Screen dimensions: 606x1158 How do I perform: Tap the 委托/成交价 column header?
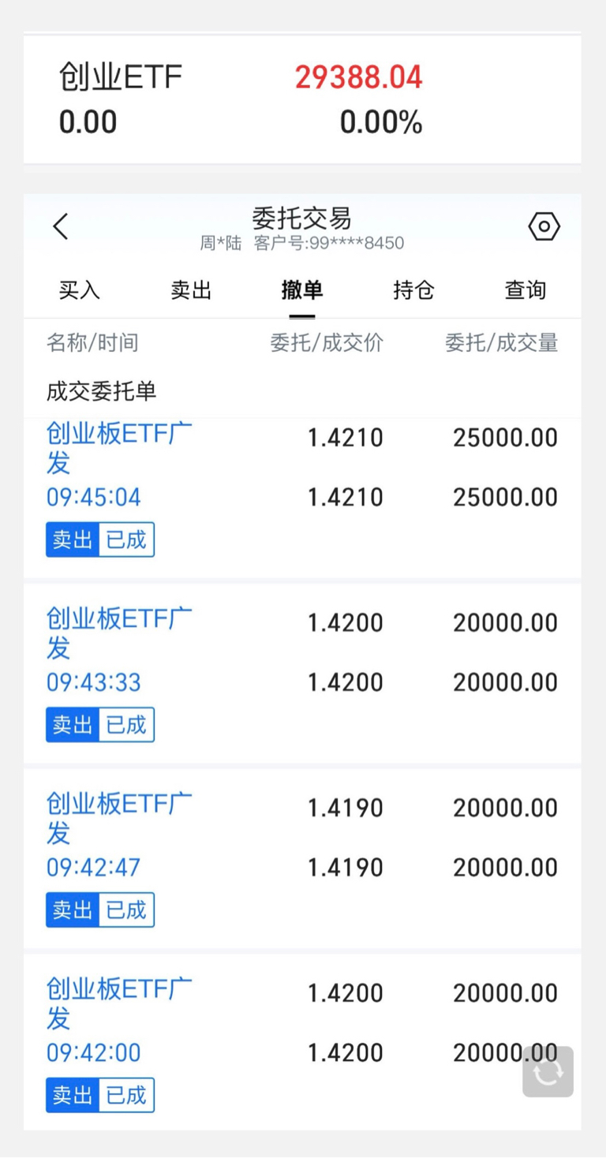327,342
